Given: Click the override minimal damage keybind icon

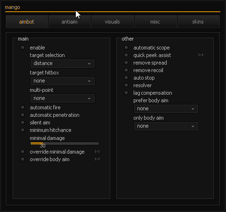Looking at the screenshot, I should tap(97, 152).
